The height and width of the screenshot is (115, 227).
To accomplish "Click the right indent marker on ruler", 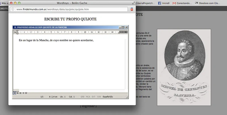I will click(119, 32).
